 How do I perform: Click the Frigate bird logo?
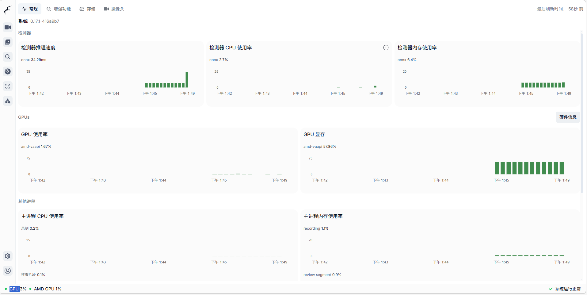click(8, 10)
